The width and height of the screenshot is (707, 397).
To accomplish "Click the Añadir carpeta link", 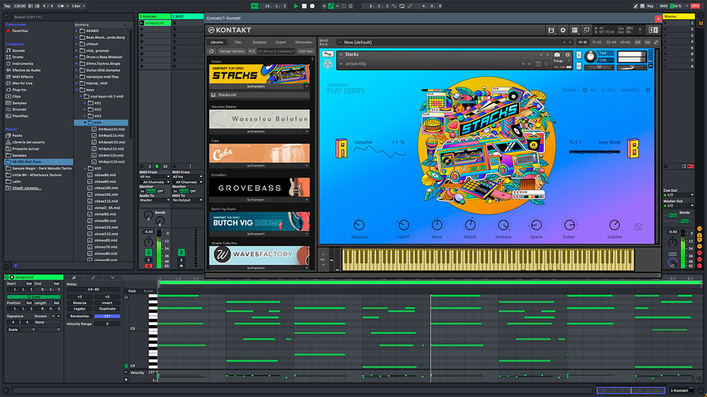I will (x=27, y=188).
